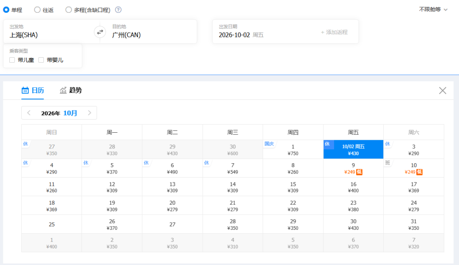Go to previous month arrow
Viewport: 459px width, 265px height.
[x=29, y=113]
